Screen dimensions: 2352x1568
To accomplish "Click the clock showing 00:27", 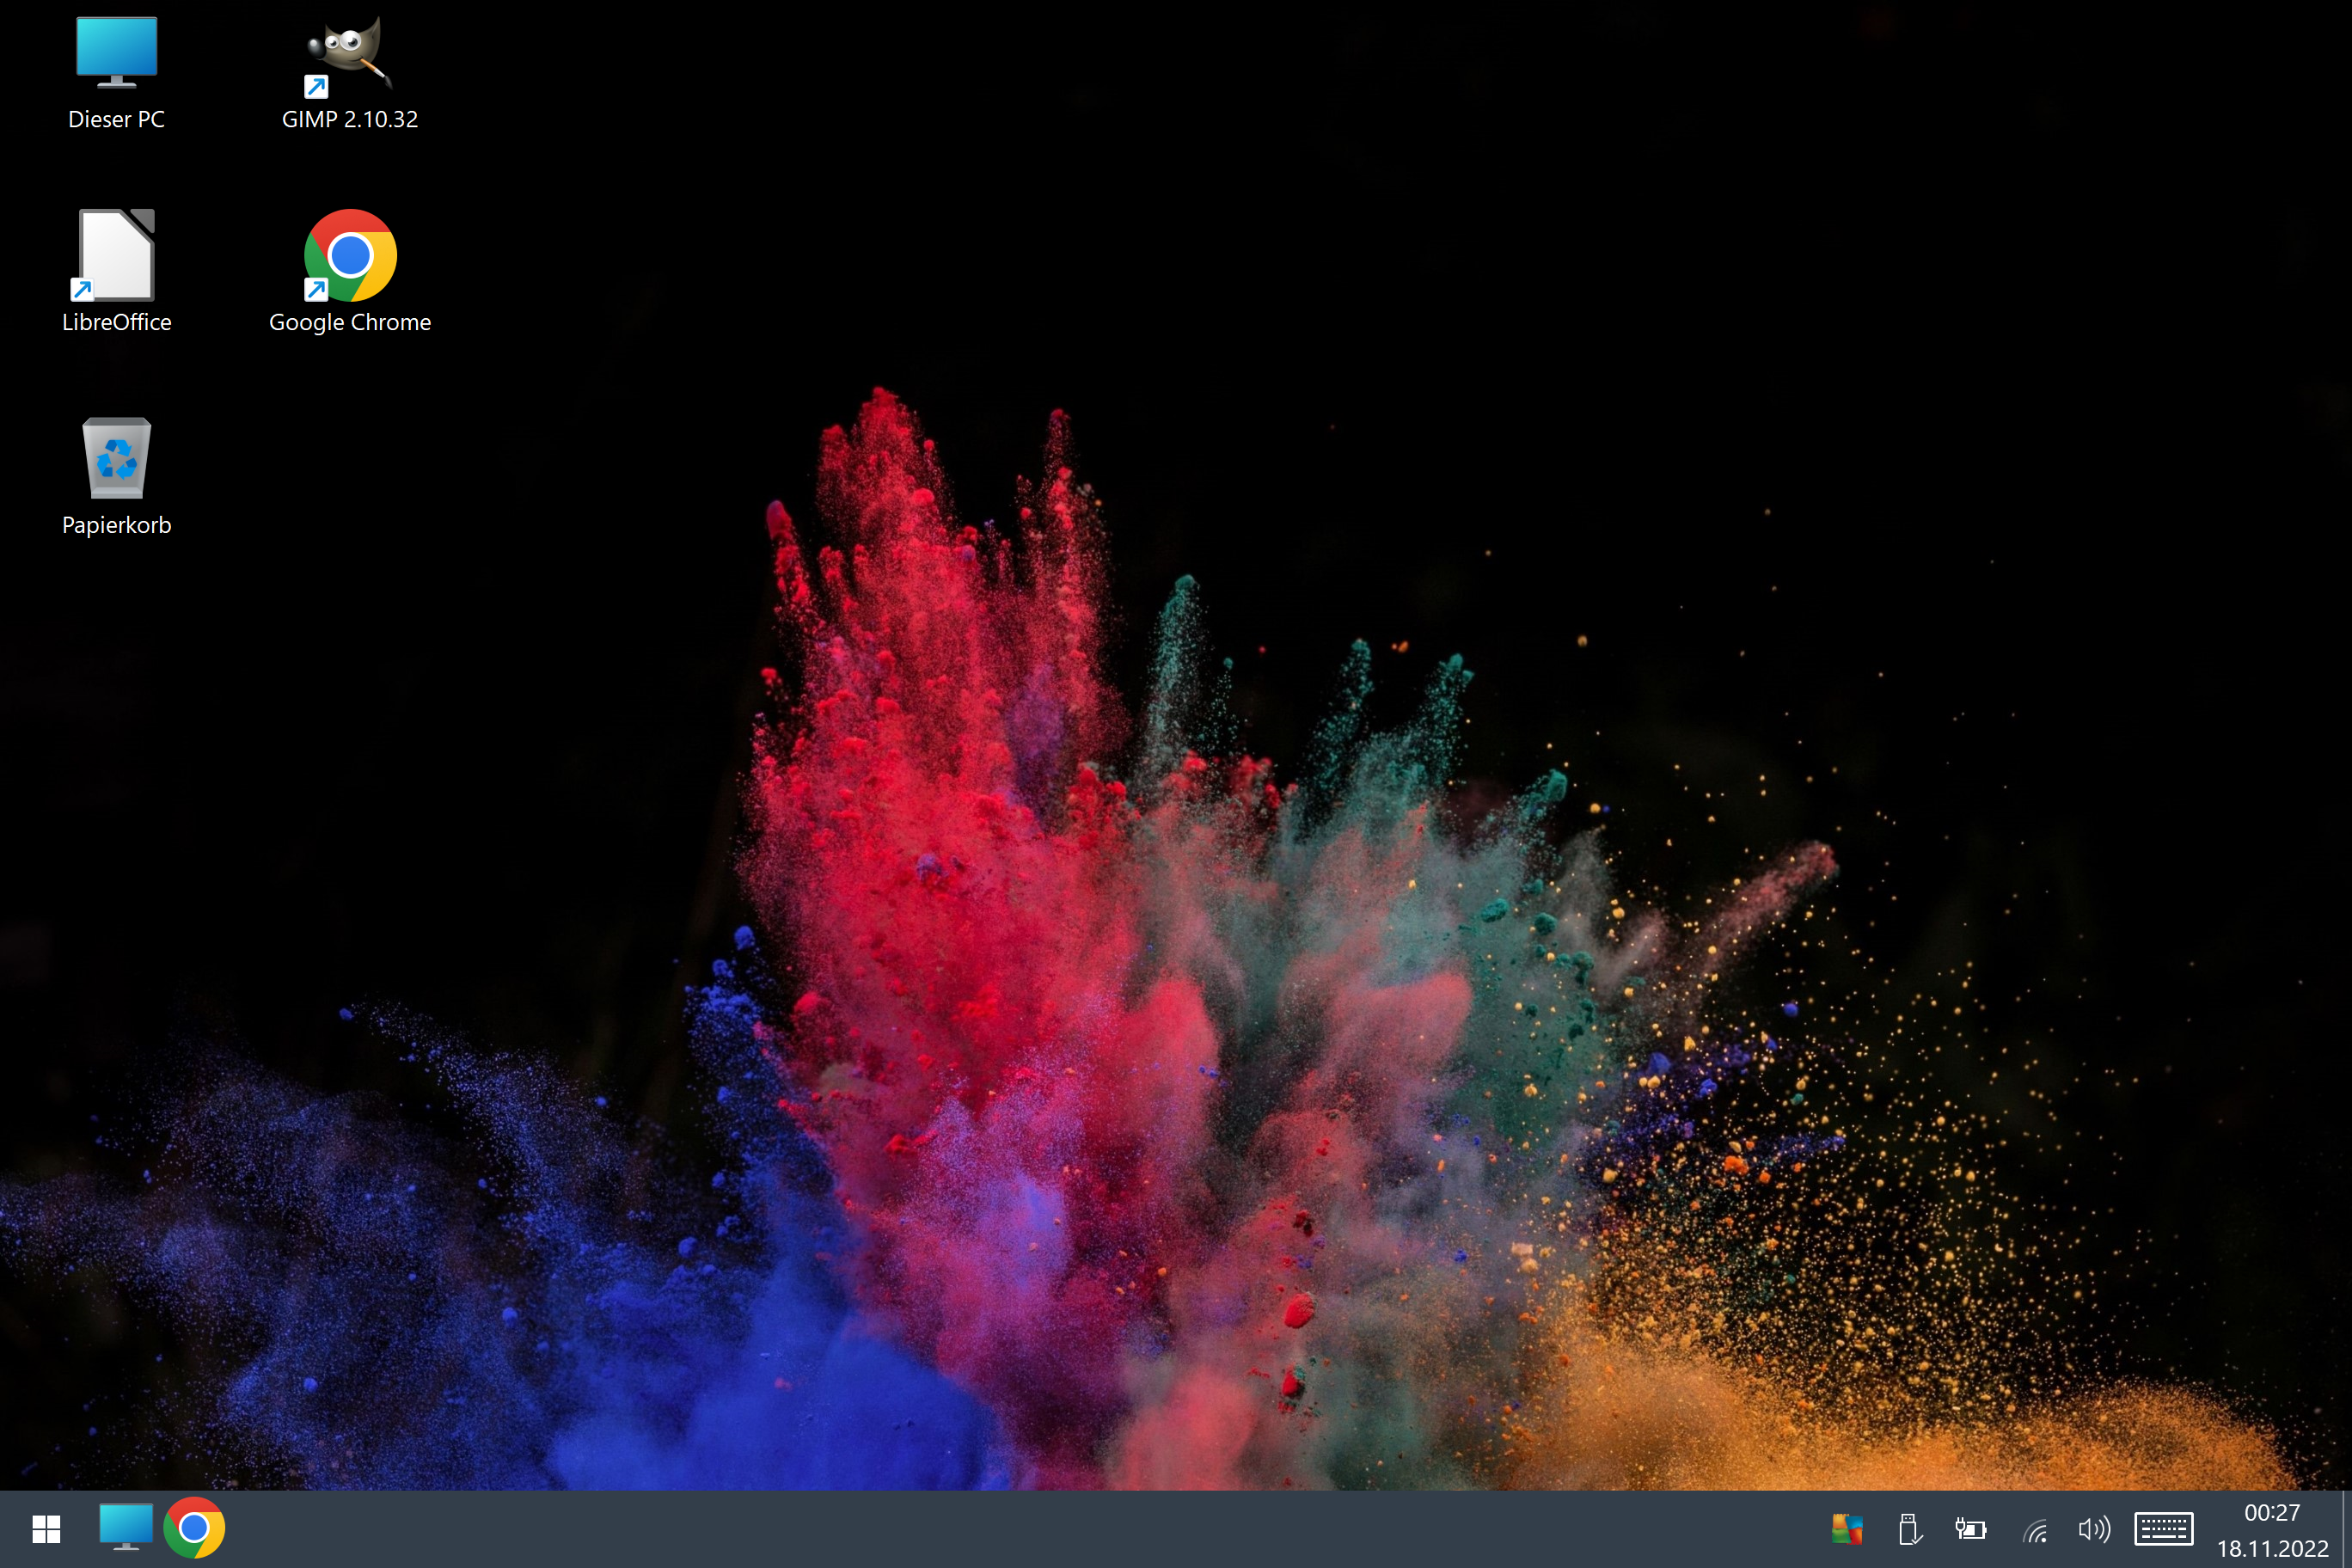I will click(2272, 1512).
